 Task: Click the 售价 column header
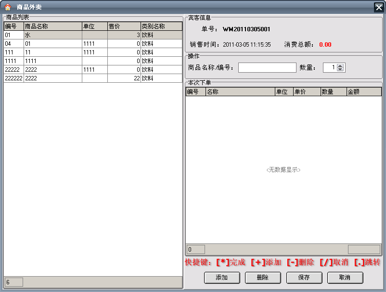124,26
